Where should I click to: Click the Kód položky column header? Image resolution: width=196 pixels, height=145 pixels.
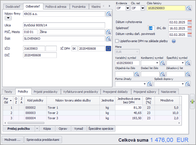(x=35, y=100)
